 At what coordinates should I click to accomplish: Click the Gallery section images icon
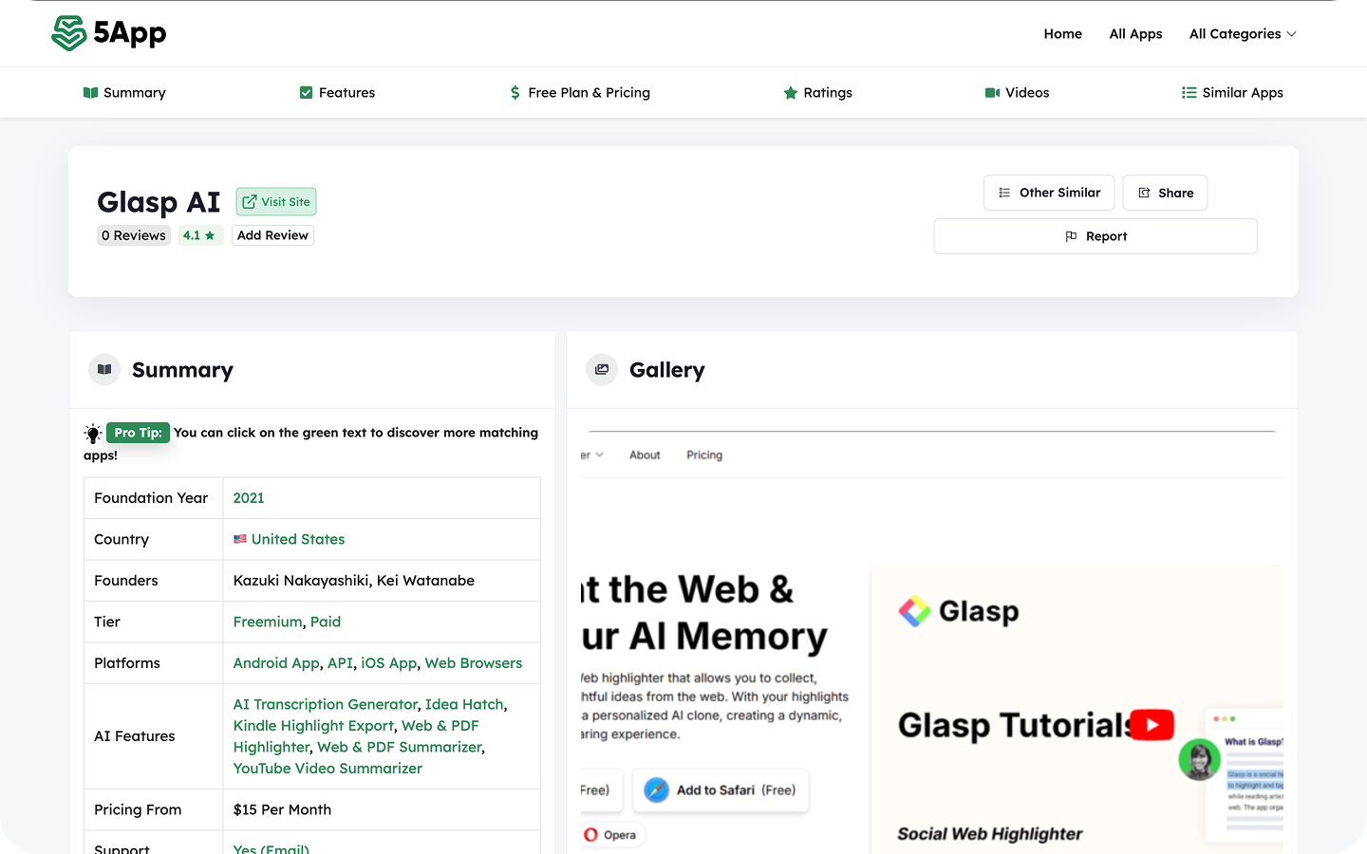pos(602,369)
